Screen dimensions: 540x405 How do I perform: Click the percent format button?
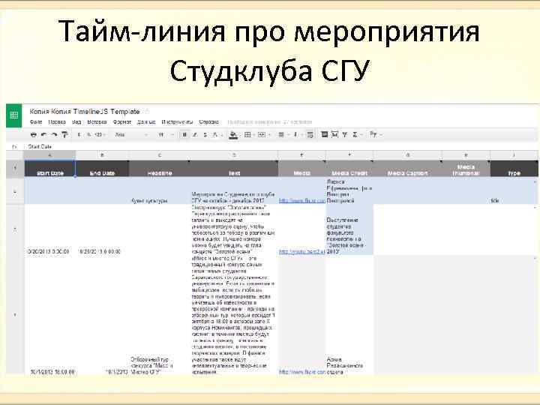(88, 135)
